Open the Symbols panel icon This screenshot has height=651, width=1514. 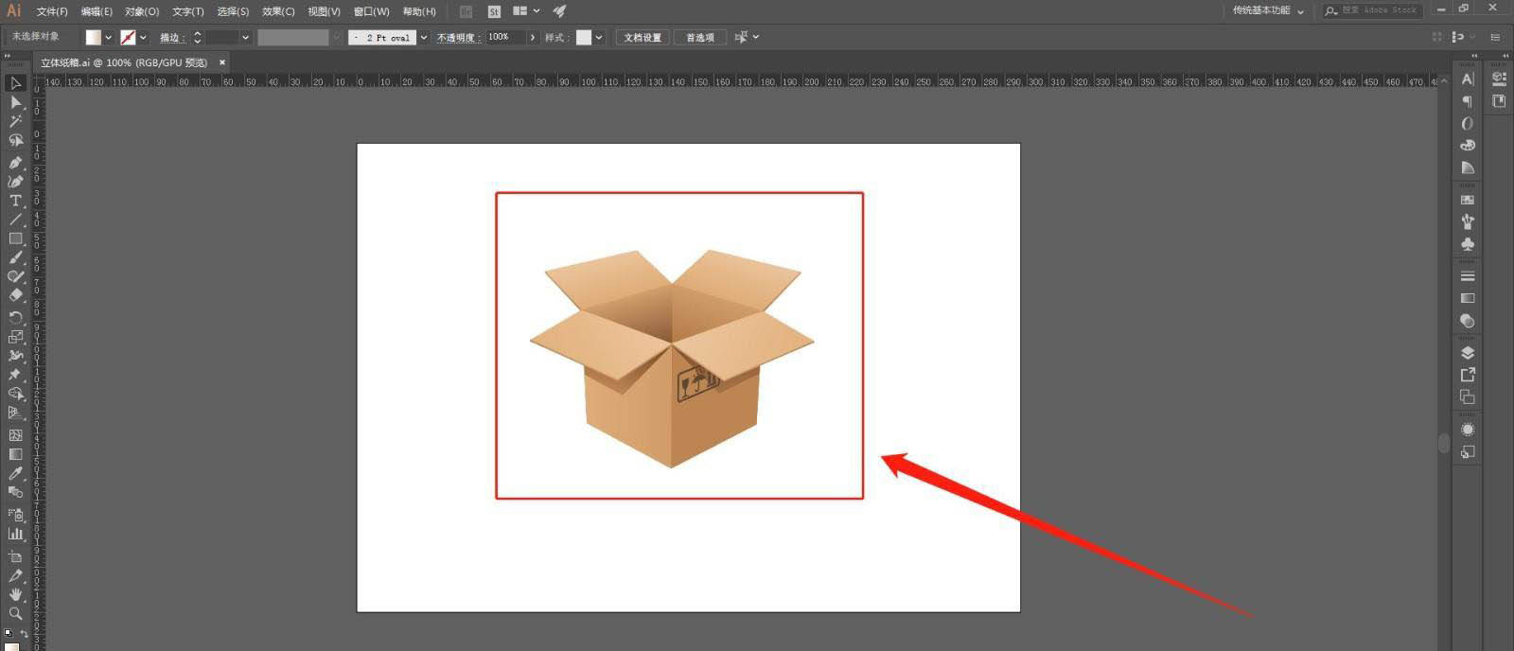pyautogui.click(x=1468, y=244)
